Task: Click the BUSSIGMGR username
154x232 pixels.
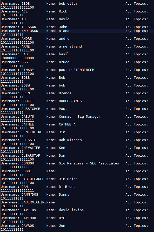Action: tap(31, 109)
